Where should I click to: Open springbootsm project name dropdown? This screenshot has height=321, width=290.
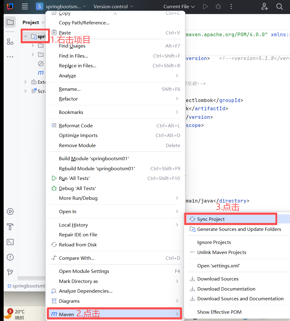66,7
